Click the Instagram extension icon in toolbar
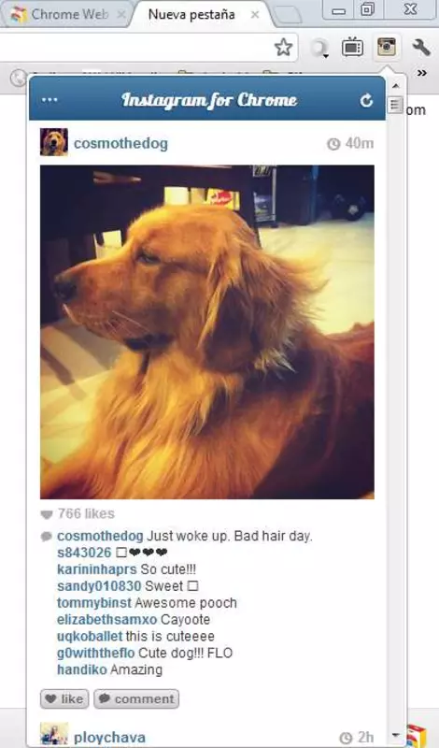Screen dimensions: 439x748 pos(386,48)
